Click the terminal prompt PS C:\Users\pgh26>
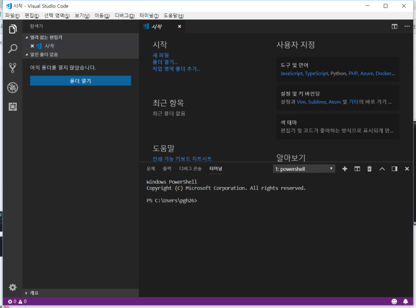Viewport: 416px width, 308px height. pos(172,200)
